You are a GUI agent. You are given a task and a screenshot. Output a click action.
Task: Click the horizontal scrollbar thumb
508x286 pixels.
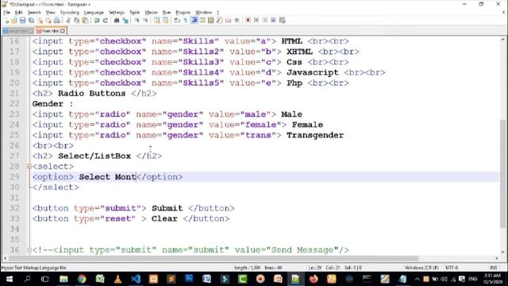(x=214, y=258)
